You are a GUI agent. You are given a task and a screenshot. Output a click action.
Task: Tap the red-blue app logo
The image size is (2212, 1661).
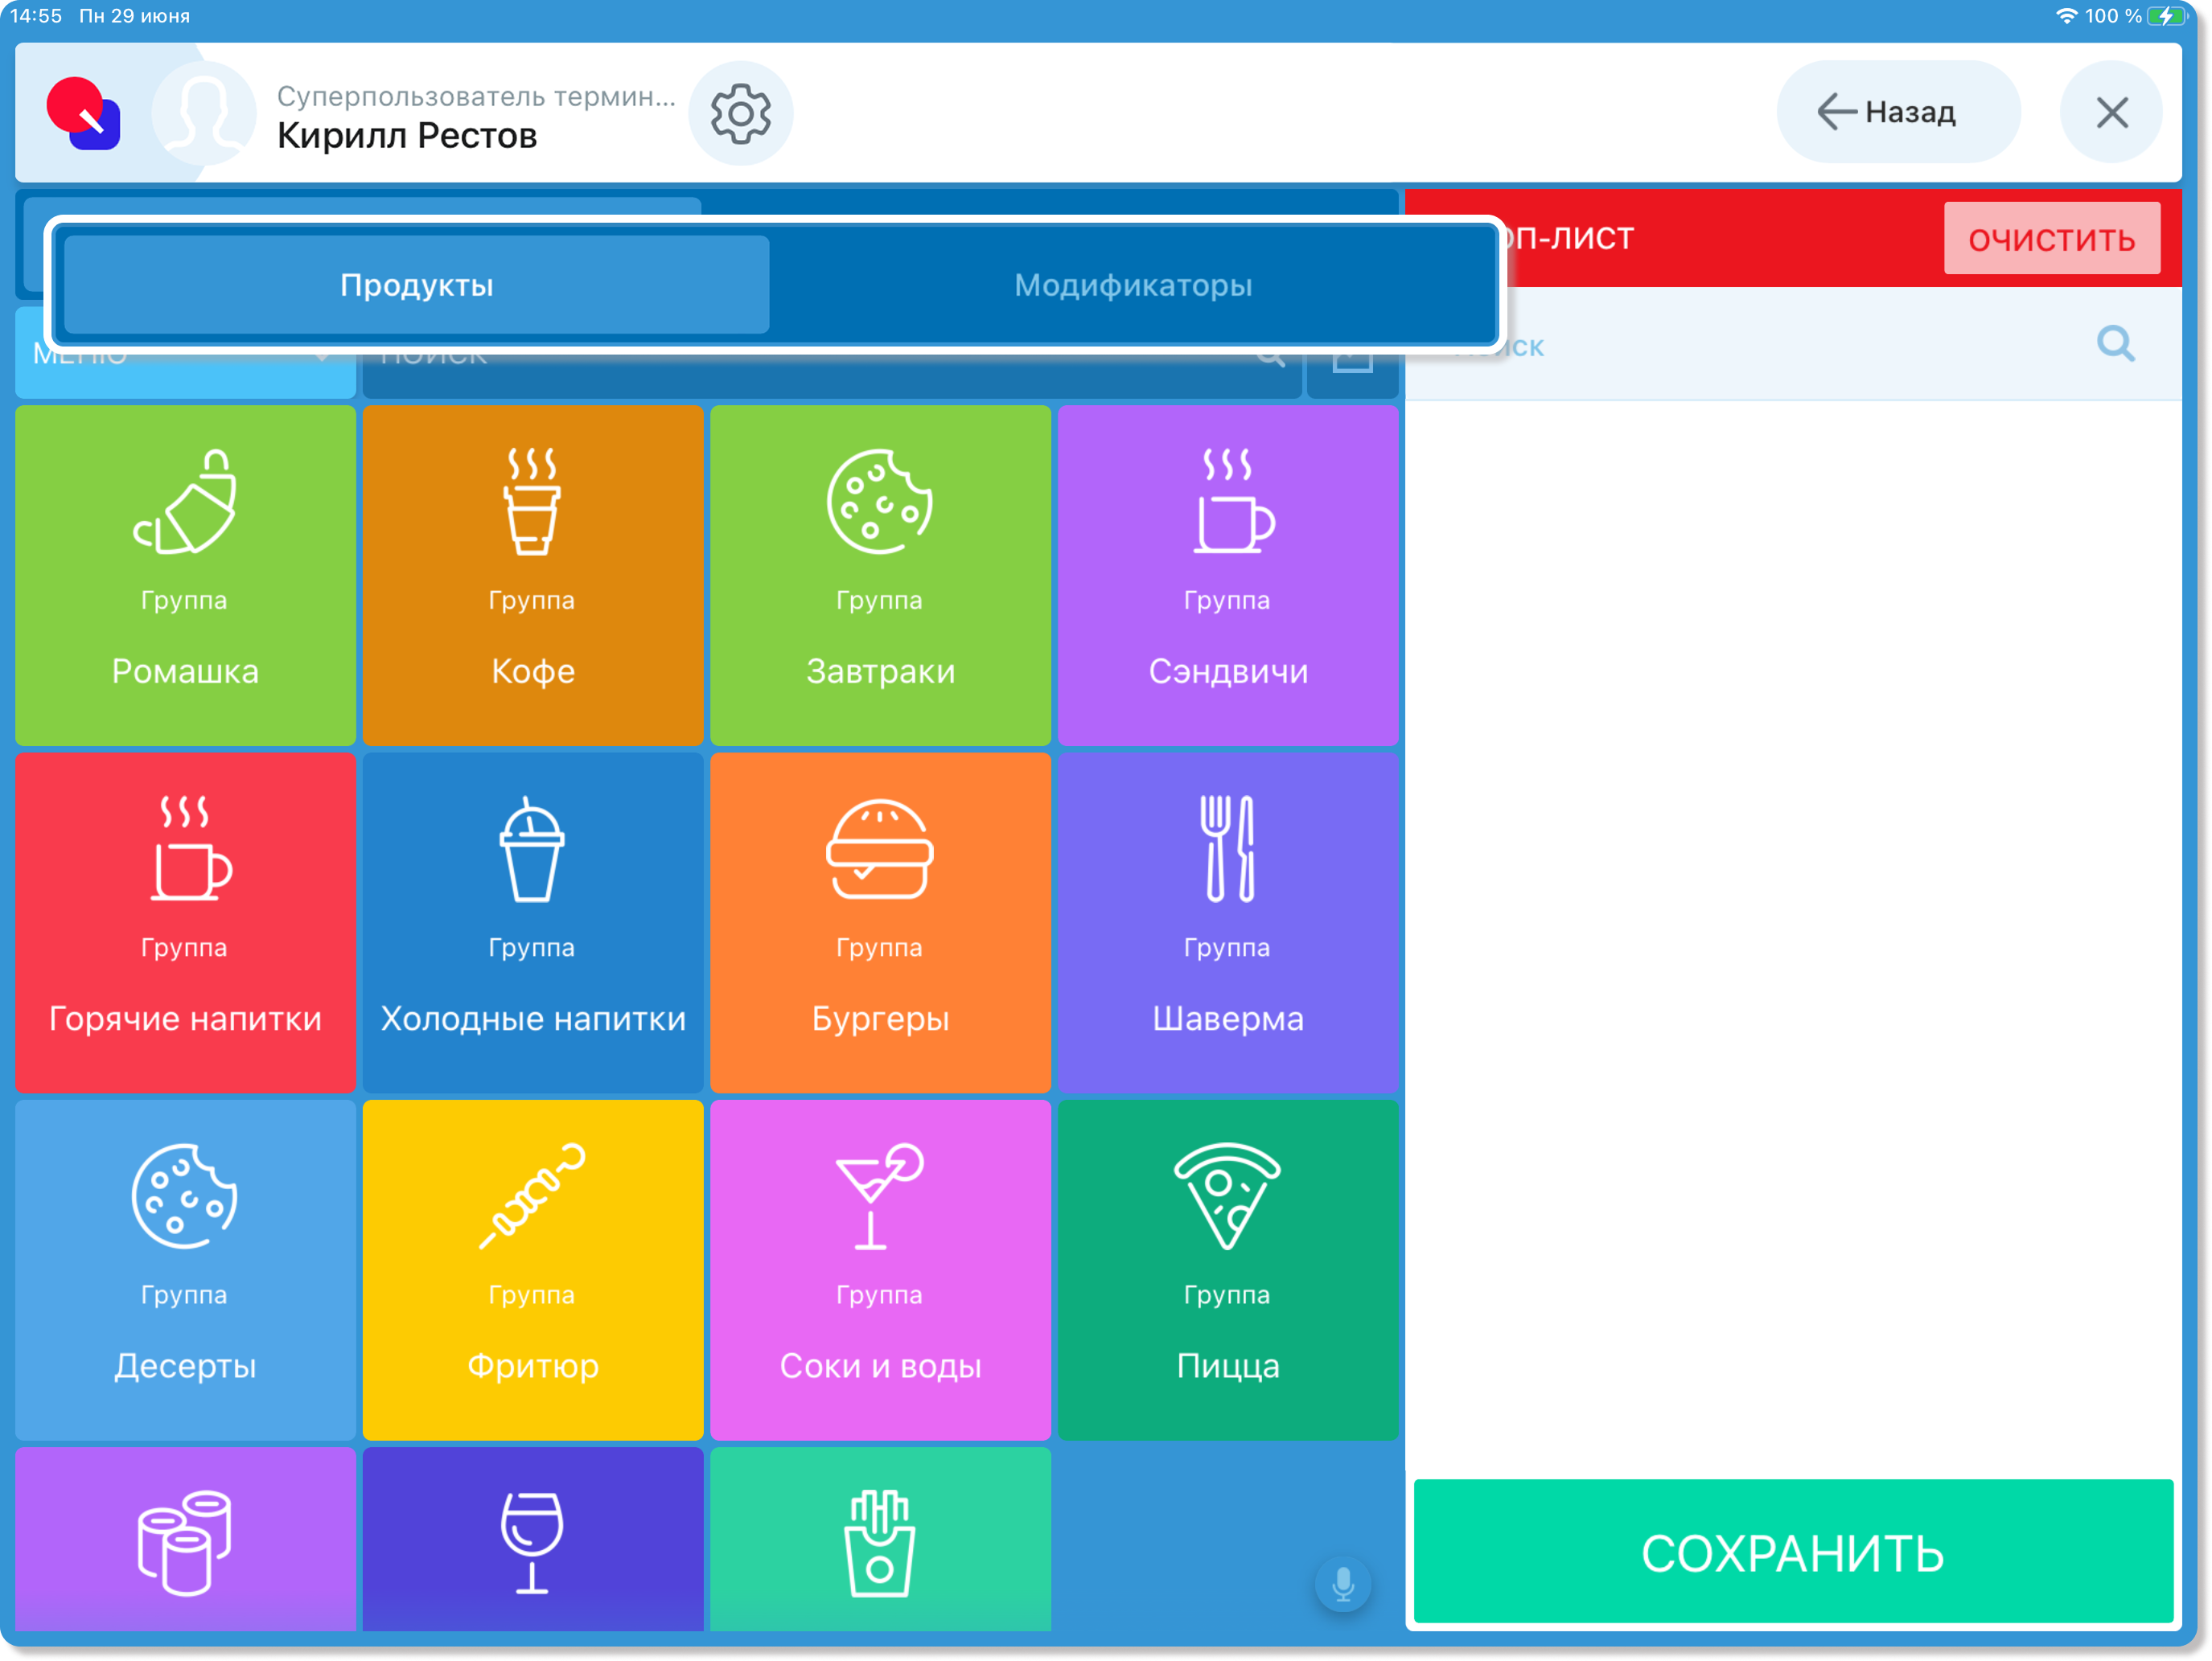(84, 113)
